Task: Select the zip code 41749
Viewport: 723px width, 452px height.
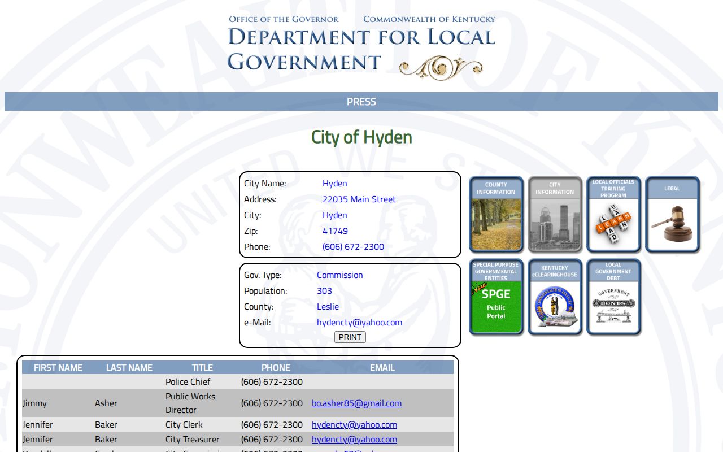Action: (335, 231)
